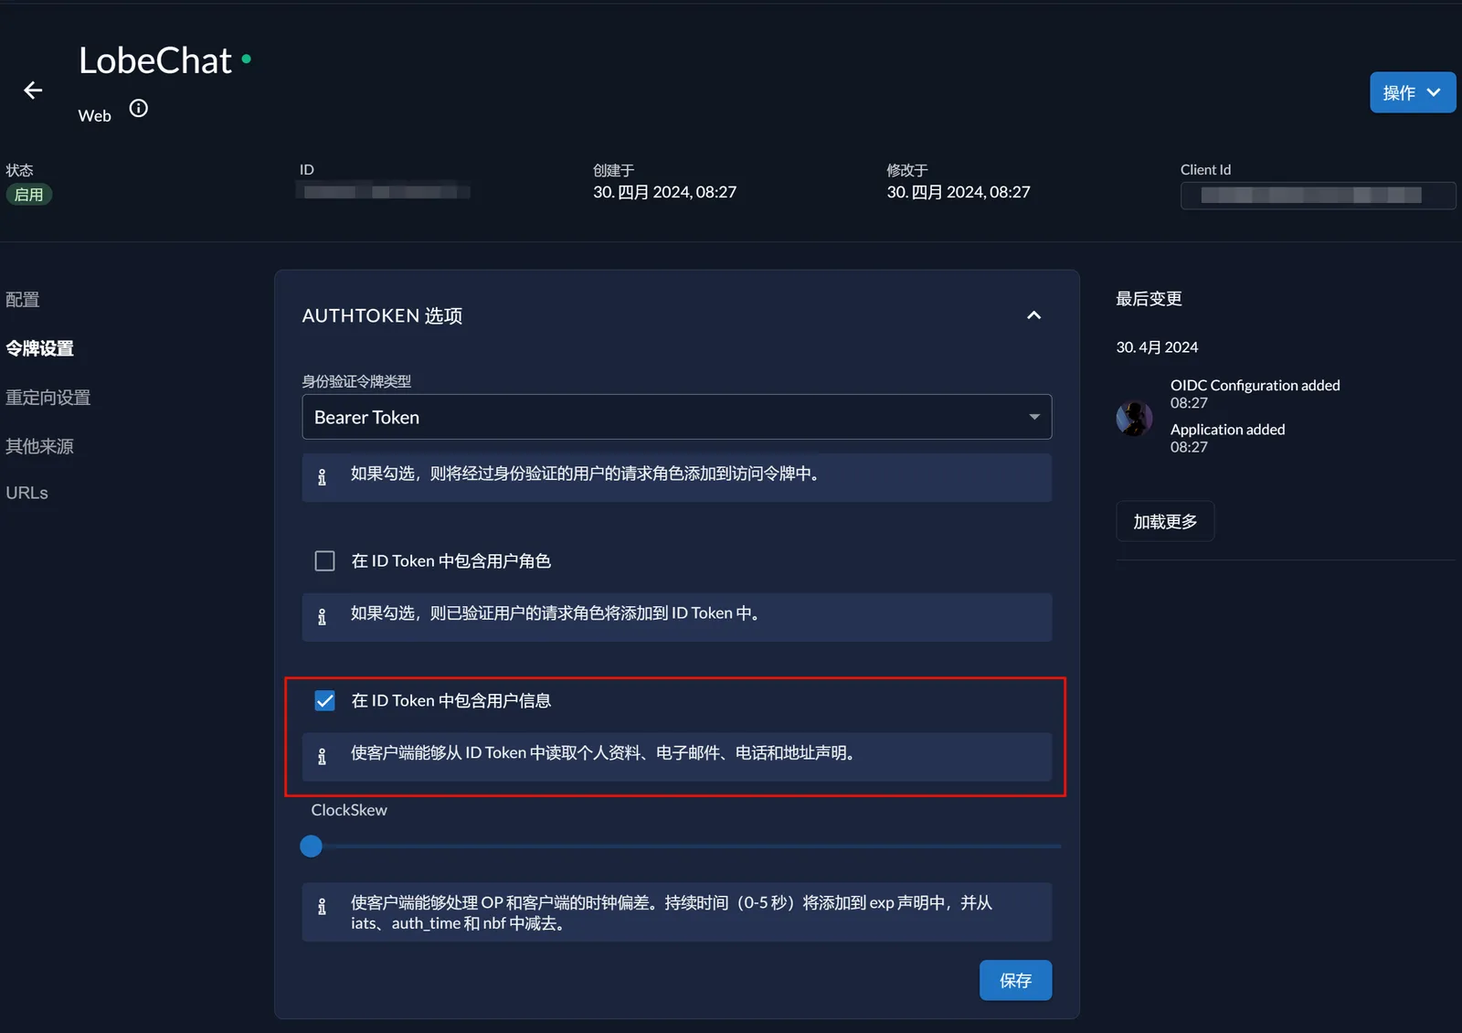This screenshot has width=1462, height=1033.
Task: Click the Client Id field
Action: [x=1317, y=196]
